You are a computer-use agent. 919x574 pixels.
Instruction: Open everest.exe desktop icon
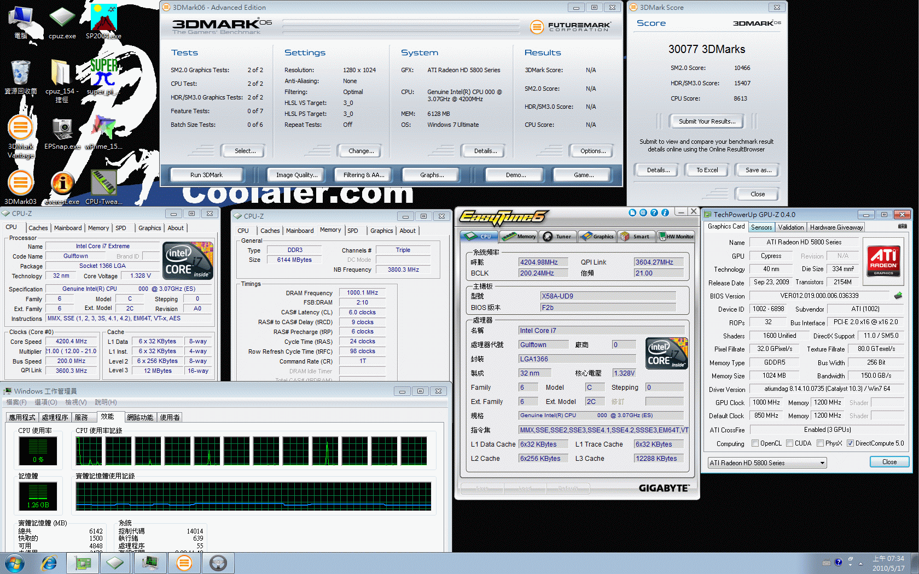click(x=62, y=188)
